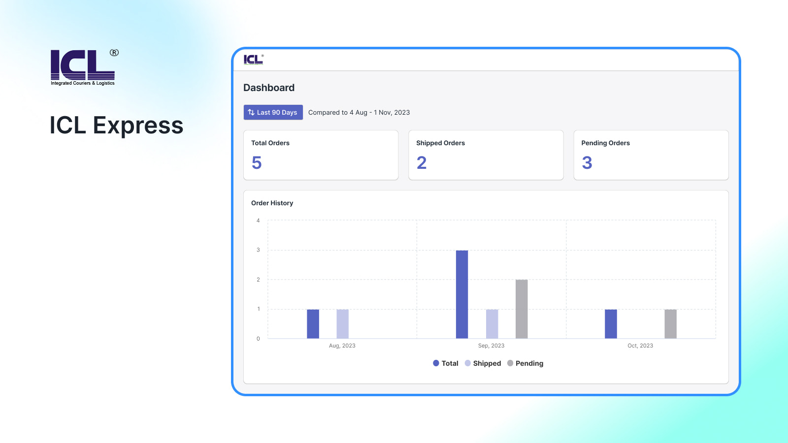
Task: Click the sort arrows icon in Last 90 Days
Action: tap(251, 112)
